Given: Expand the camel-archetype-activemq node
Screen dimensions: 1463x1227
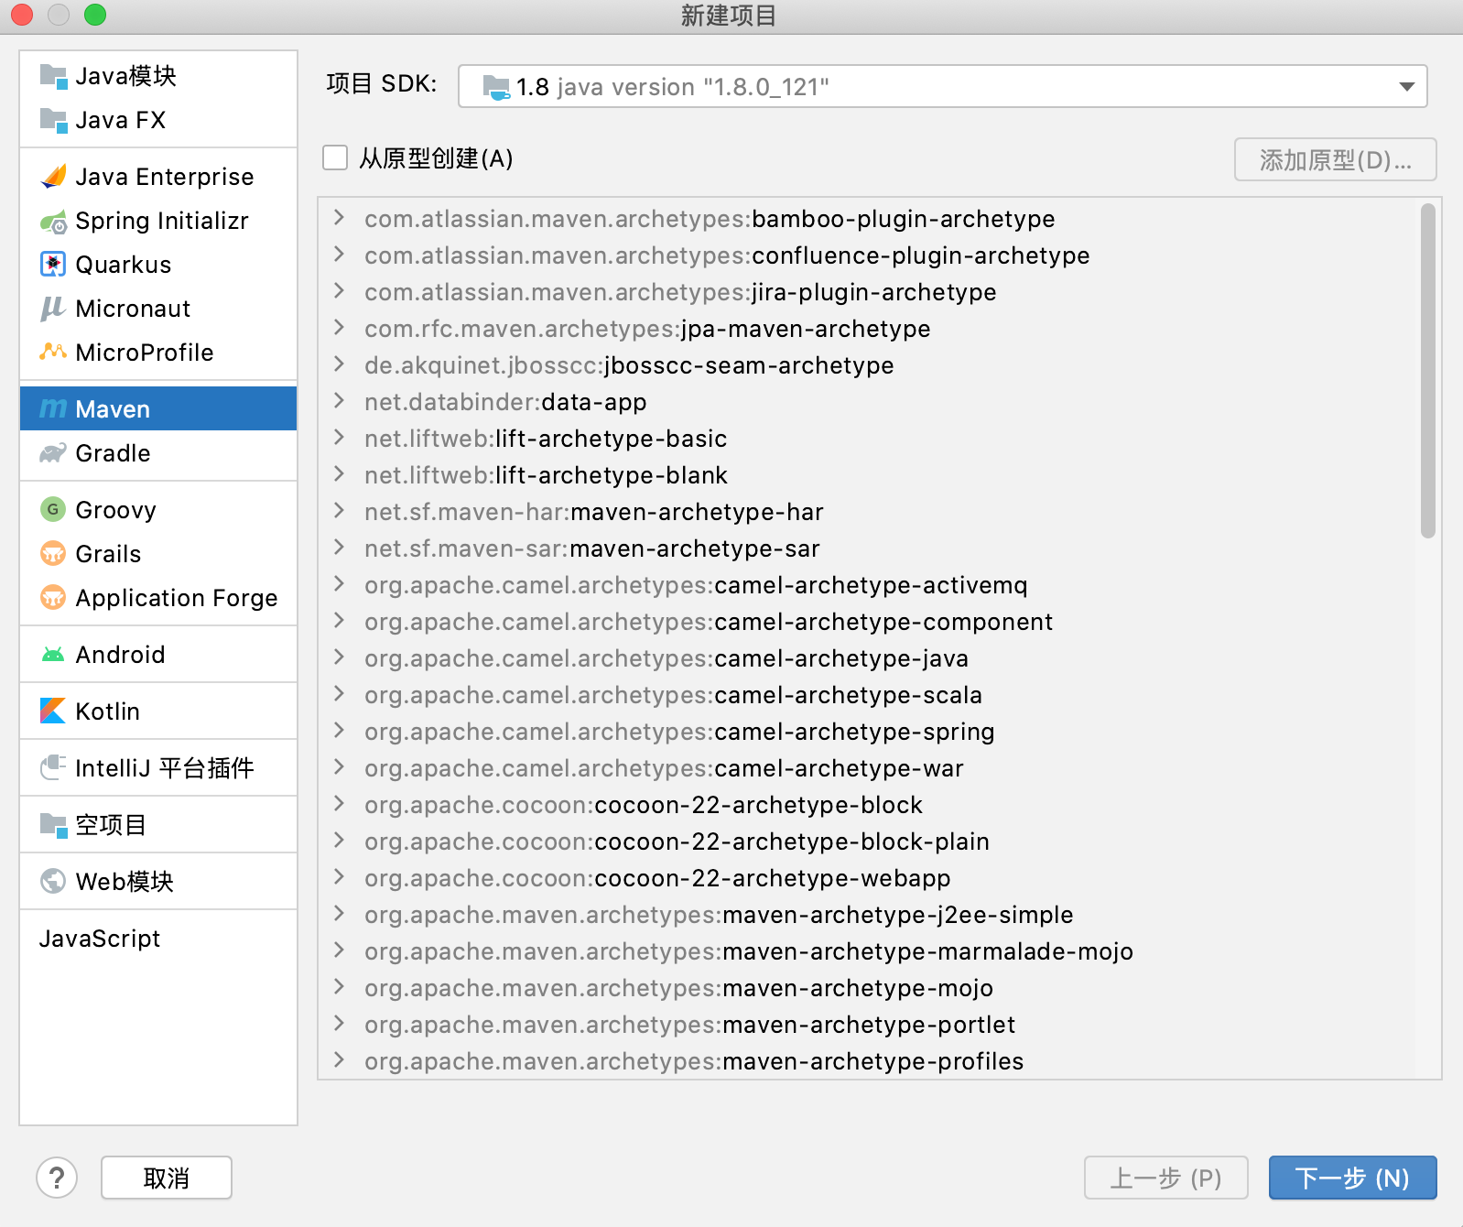Looking at the screenshot, I should (339, 584).
